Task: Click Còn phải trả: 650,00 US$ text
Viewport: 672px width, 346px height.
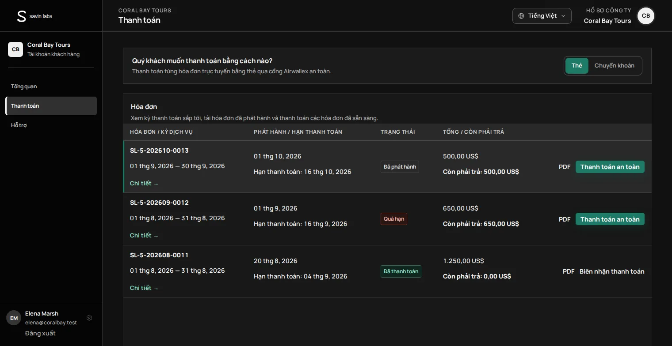Action: tap(481, 224)
